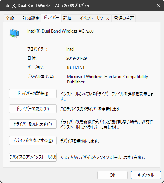
Task: Click the version value 18.33.17.1
Action: coord(75,67)
